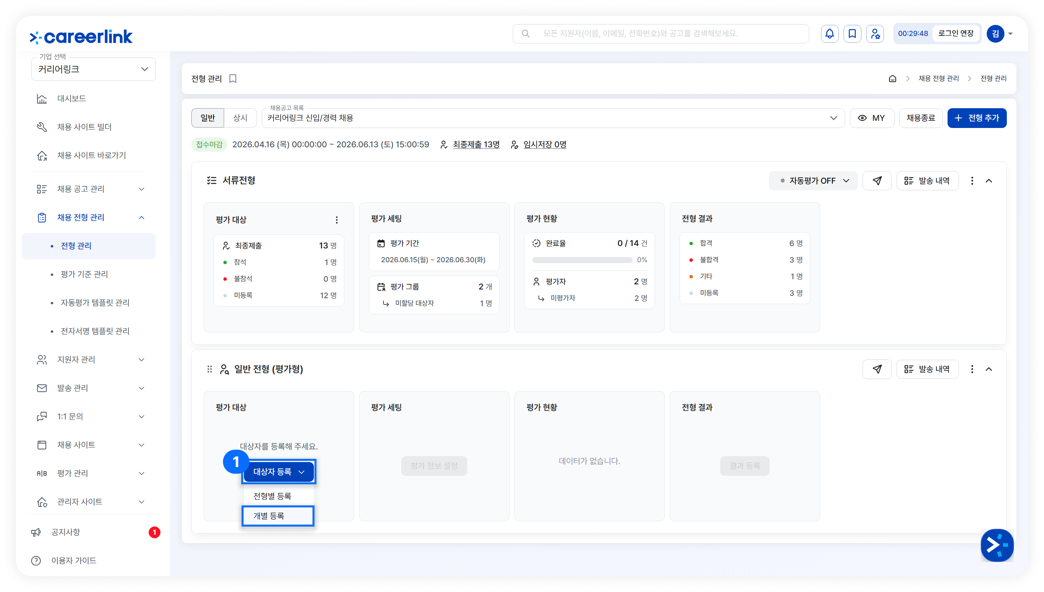Screen dimensions: 1044x592
Task: Switch to the 상시 tab
Action: coord(240,118)
